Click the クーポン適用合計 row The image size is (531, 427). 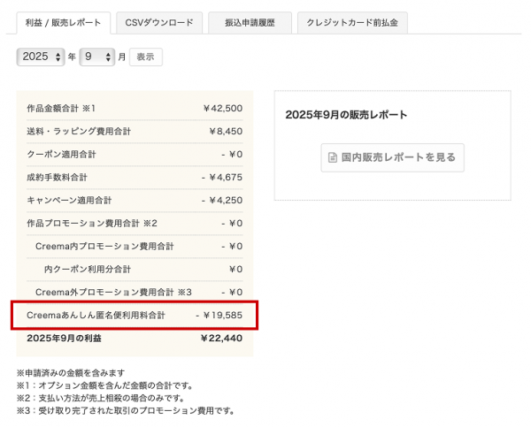click(135, 154)
